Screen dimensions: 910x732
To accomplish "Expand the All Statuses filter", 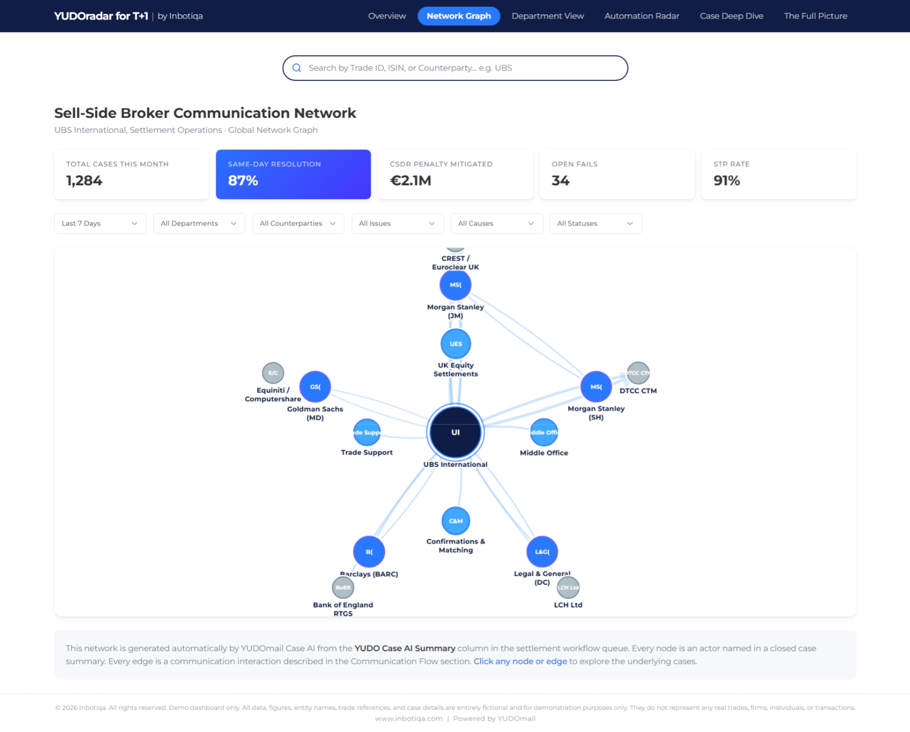I will tap(595, 223).
